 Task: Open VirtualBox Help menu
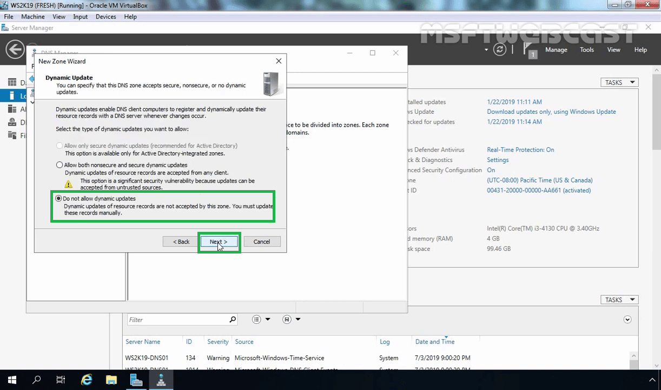tap(130, 17)
